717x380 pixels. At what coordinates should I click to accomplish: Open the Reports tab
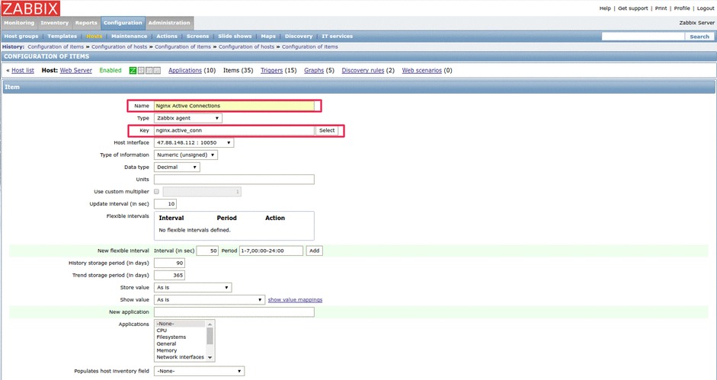86,23
